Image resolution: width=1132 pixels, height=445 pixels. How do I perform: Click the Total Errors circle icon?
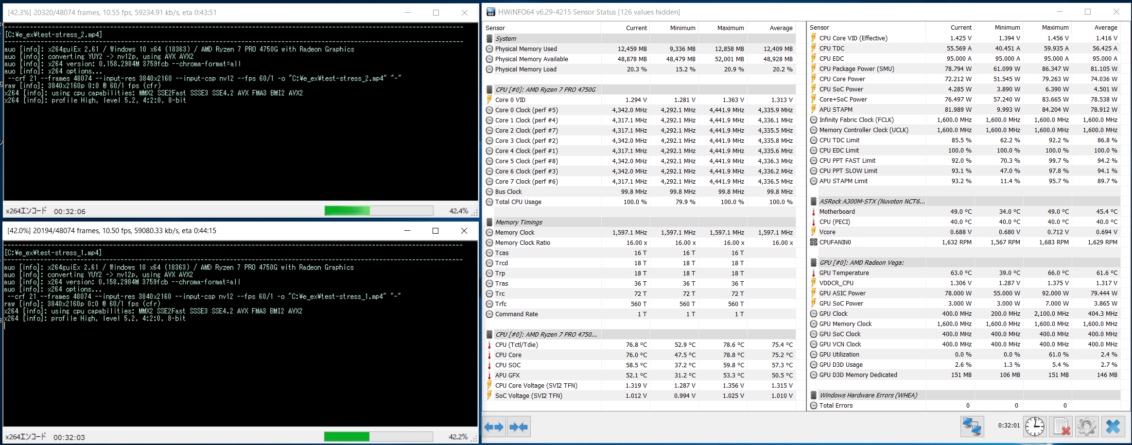814,405
